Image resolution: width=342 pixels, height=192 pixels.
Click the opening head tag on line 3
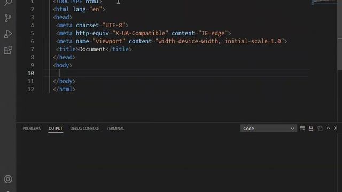click(x=63, y=17)
